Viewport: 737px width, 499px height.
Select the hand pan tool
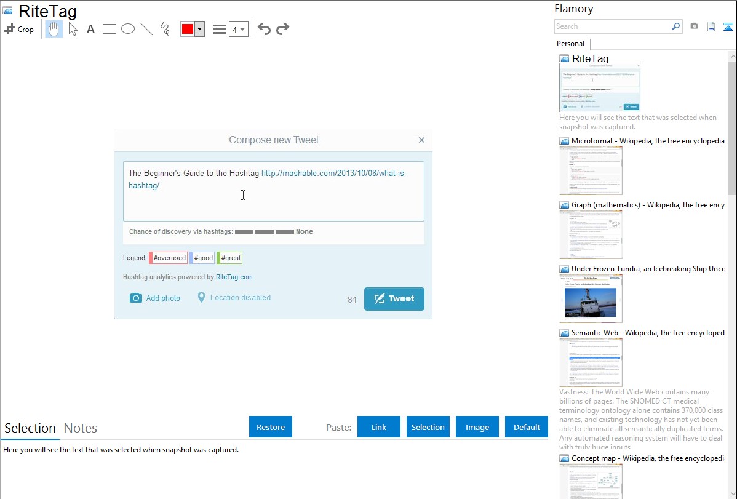[x=54, y=29]
